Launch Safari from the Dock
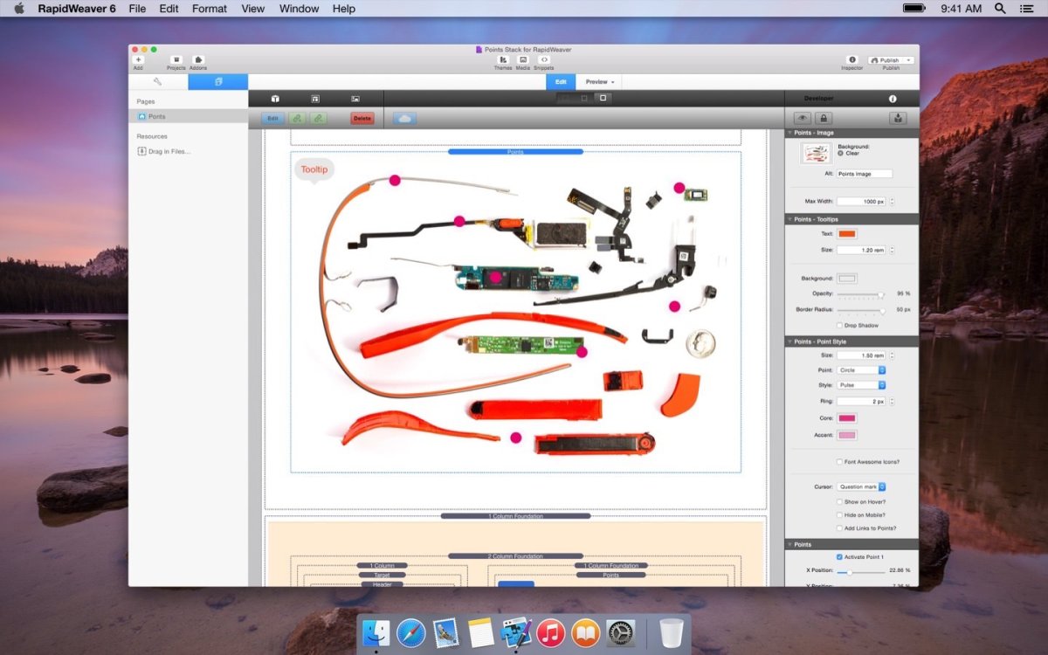 [410, 632]
